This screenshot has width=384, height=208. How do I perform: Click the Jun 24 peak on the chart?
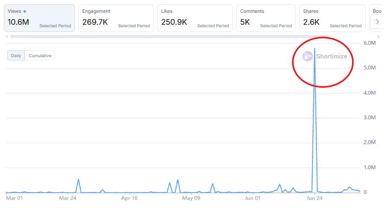315,49
